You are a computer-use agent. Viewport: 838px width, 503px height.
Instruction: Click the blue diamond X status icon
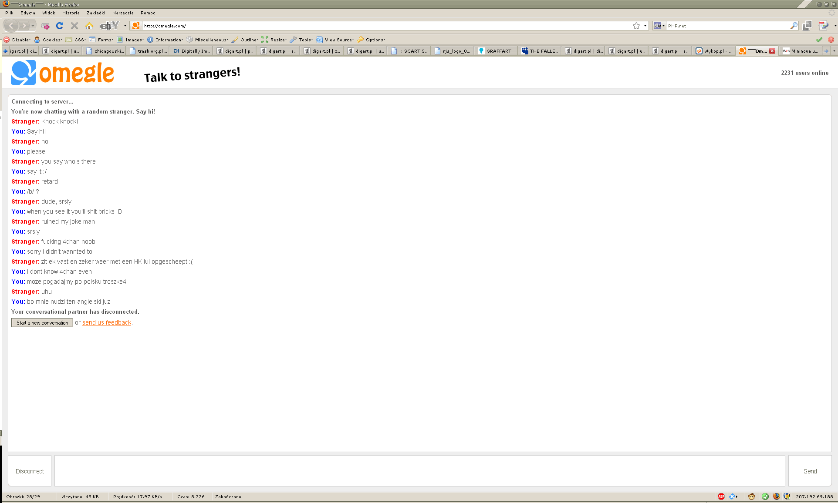pyautogui.click(x=732, y=496)
